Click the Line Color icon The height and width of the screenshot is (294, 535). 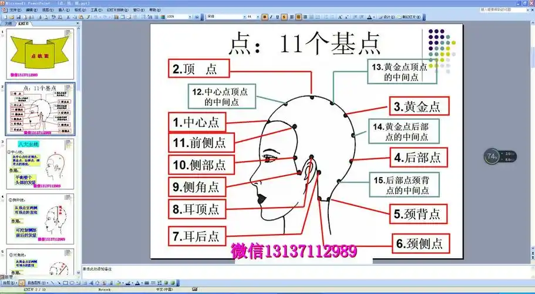pos(128,283)
